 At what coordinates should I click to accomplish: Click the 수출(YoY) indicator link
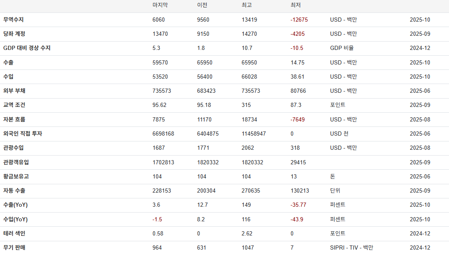[x=15, y=205]
